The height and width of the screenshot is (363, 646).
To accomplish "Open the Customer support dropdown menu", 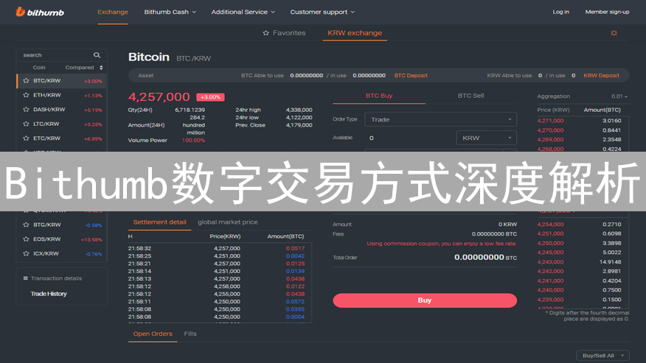I will [x=322, y=12].
